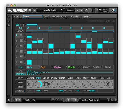This screenshot has width=124, height=111.
Task: Open the 'Sample Par' selector arrow
Action: [25, 91]
